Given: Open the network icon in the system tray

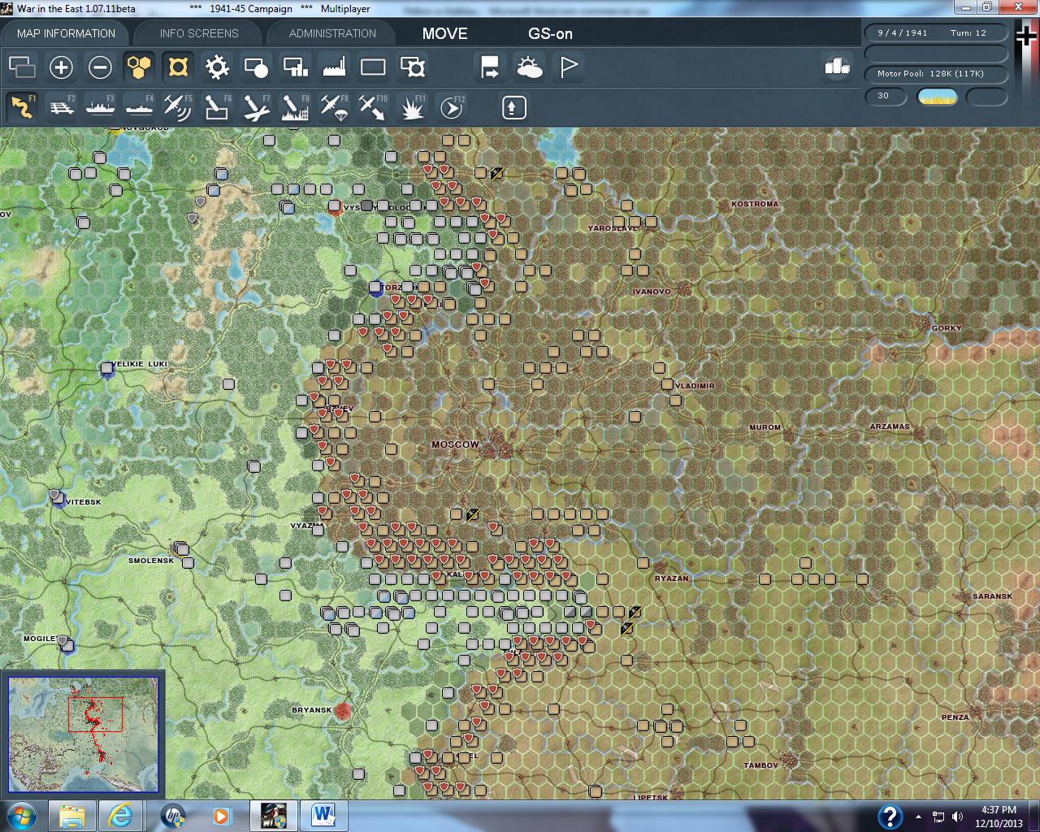Looking at the screenshot, I should coord(938,817).
